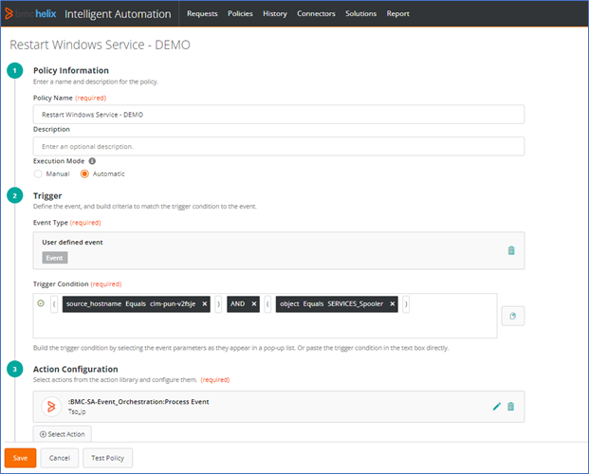Click the BMC Helix logo

coord(30,14)
